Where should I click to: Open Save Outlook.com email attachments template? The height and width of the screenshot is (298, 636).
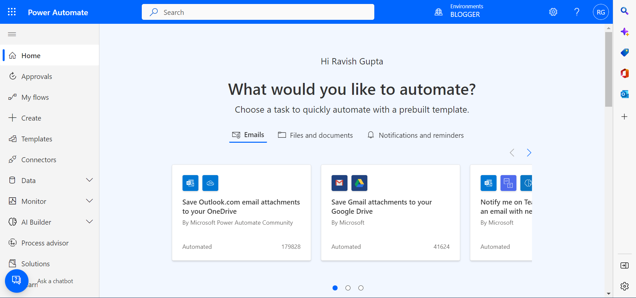(x=241, y=213)
